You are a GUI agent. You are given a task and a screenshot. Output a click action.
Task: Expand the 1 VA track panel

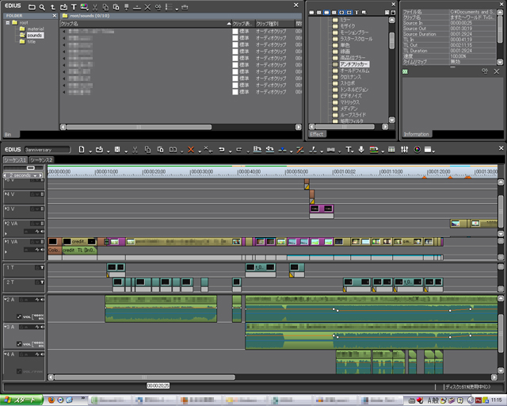[6, 241]
